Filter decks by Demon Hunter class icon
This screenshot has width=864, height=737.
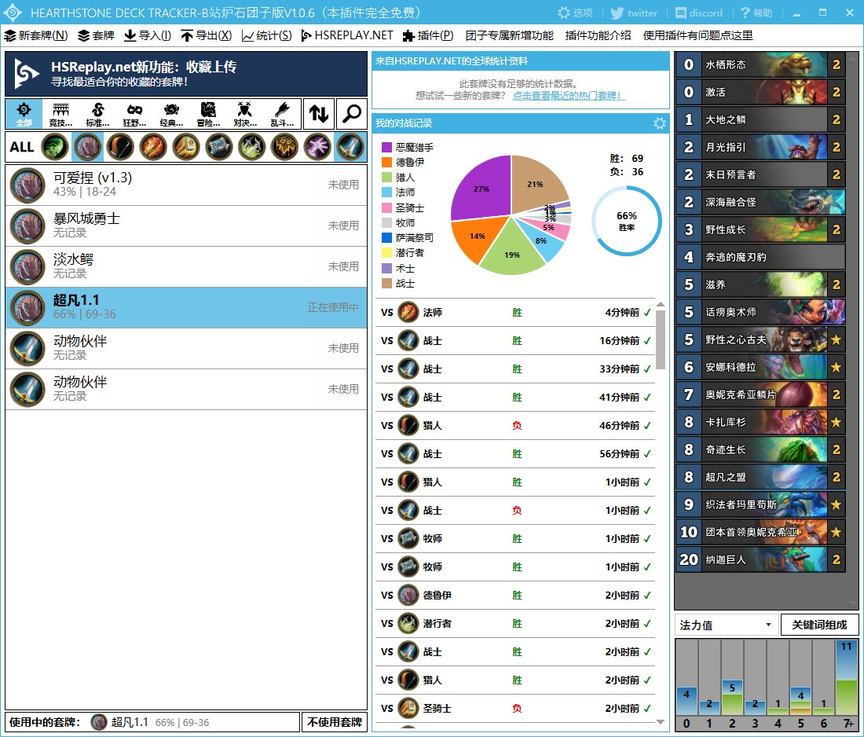pos(55,147)
